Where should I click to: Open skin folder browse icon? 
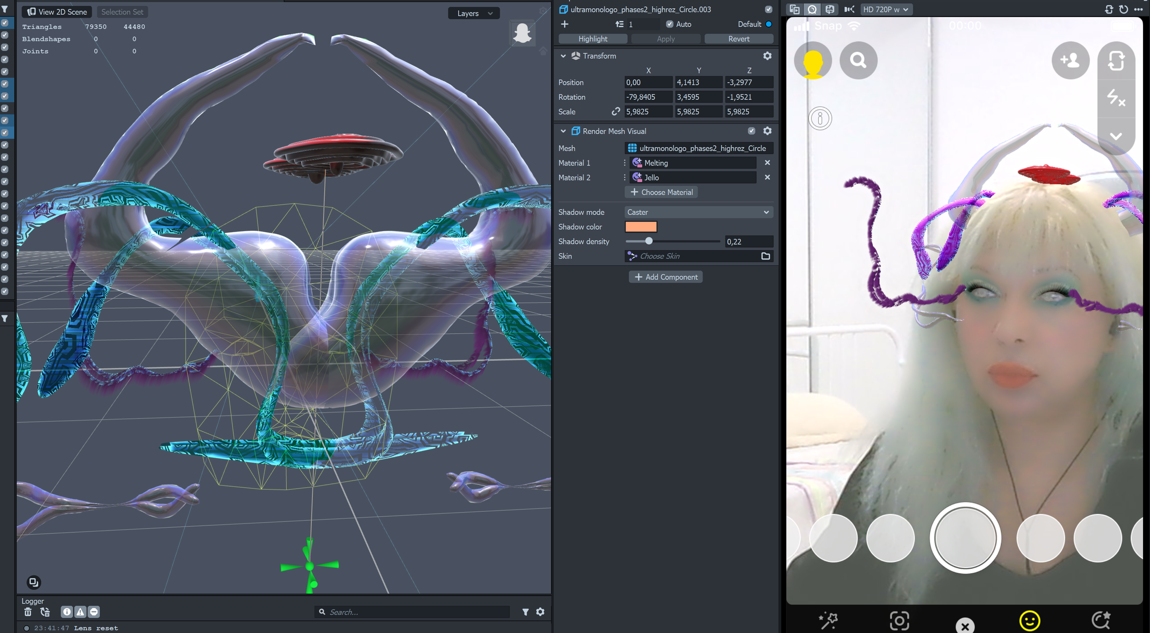765,256
